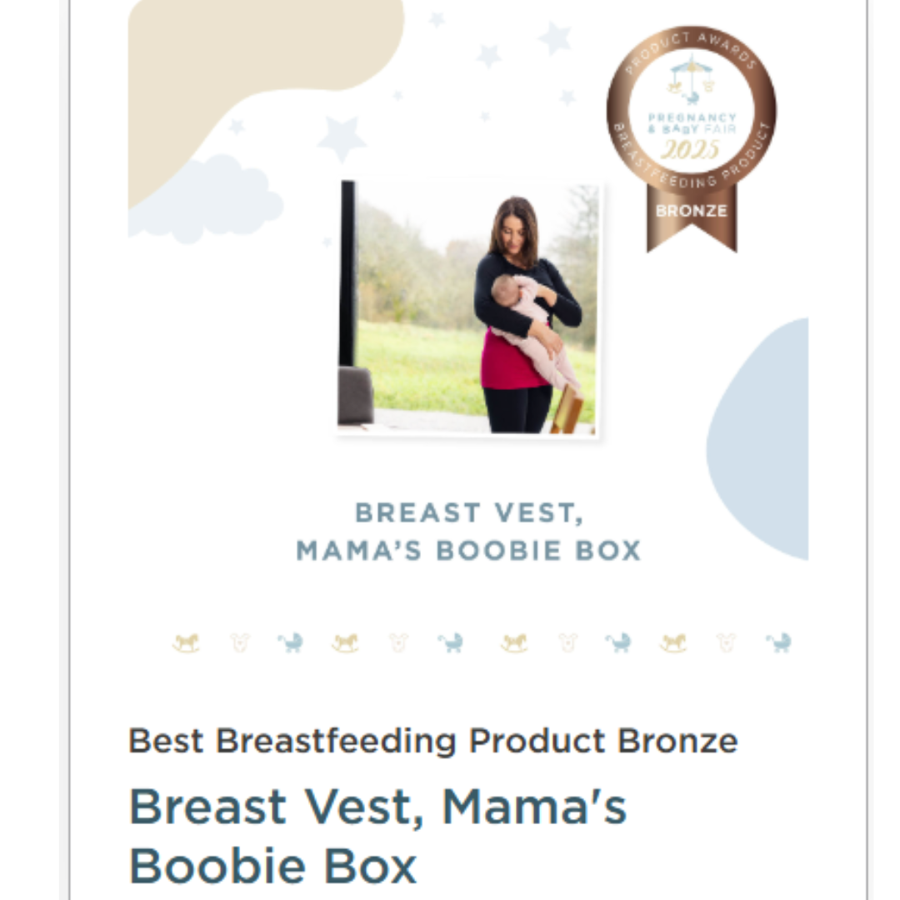Click the rightmost pram icon
The width and height of the screenshot is (900, 900).
(779, 642)
